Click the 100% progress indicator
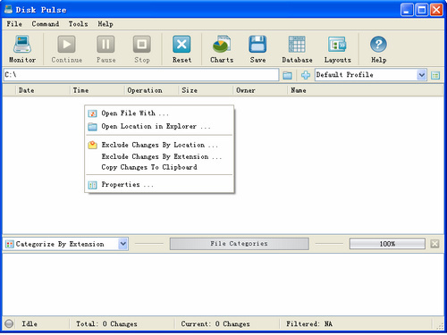This screenshot has width=447, height=335. [387, 244]
